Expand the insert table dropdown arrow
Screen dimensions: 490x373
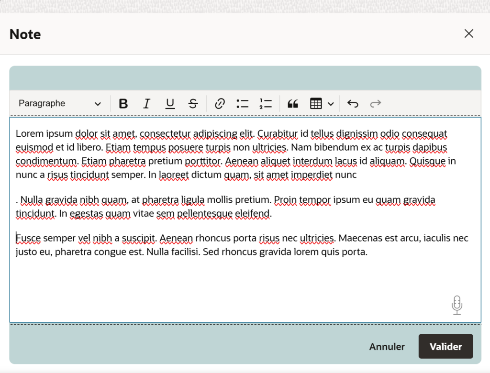[331, 104]
